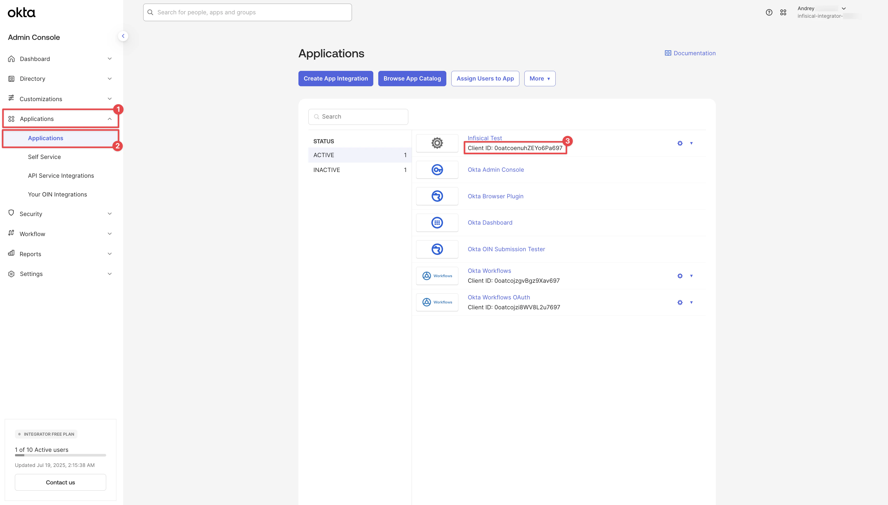
Task: Click the Reports chart icon
Action: point(11,253)
